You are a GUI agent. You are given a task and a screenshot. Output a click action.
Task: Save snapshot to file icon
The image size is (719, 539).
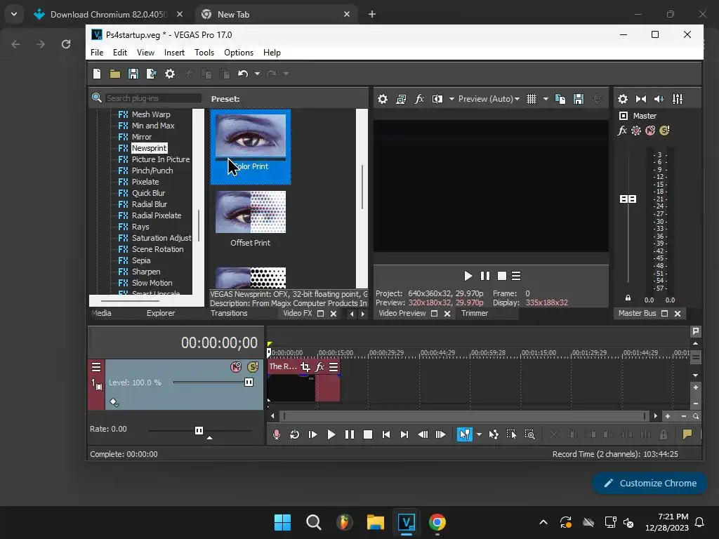(579, 99)
